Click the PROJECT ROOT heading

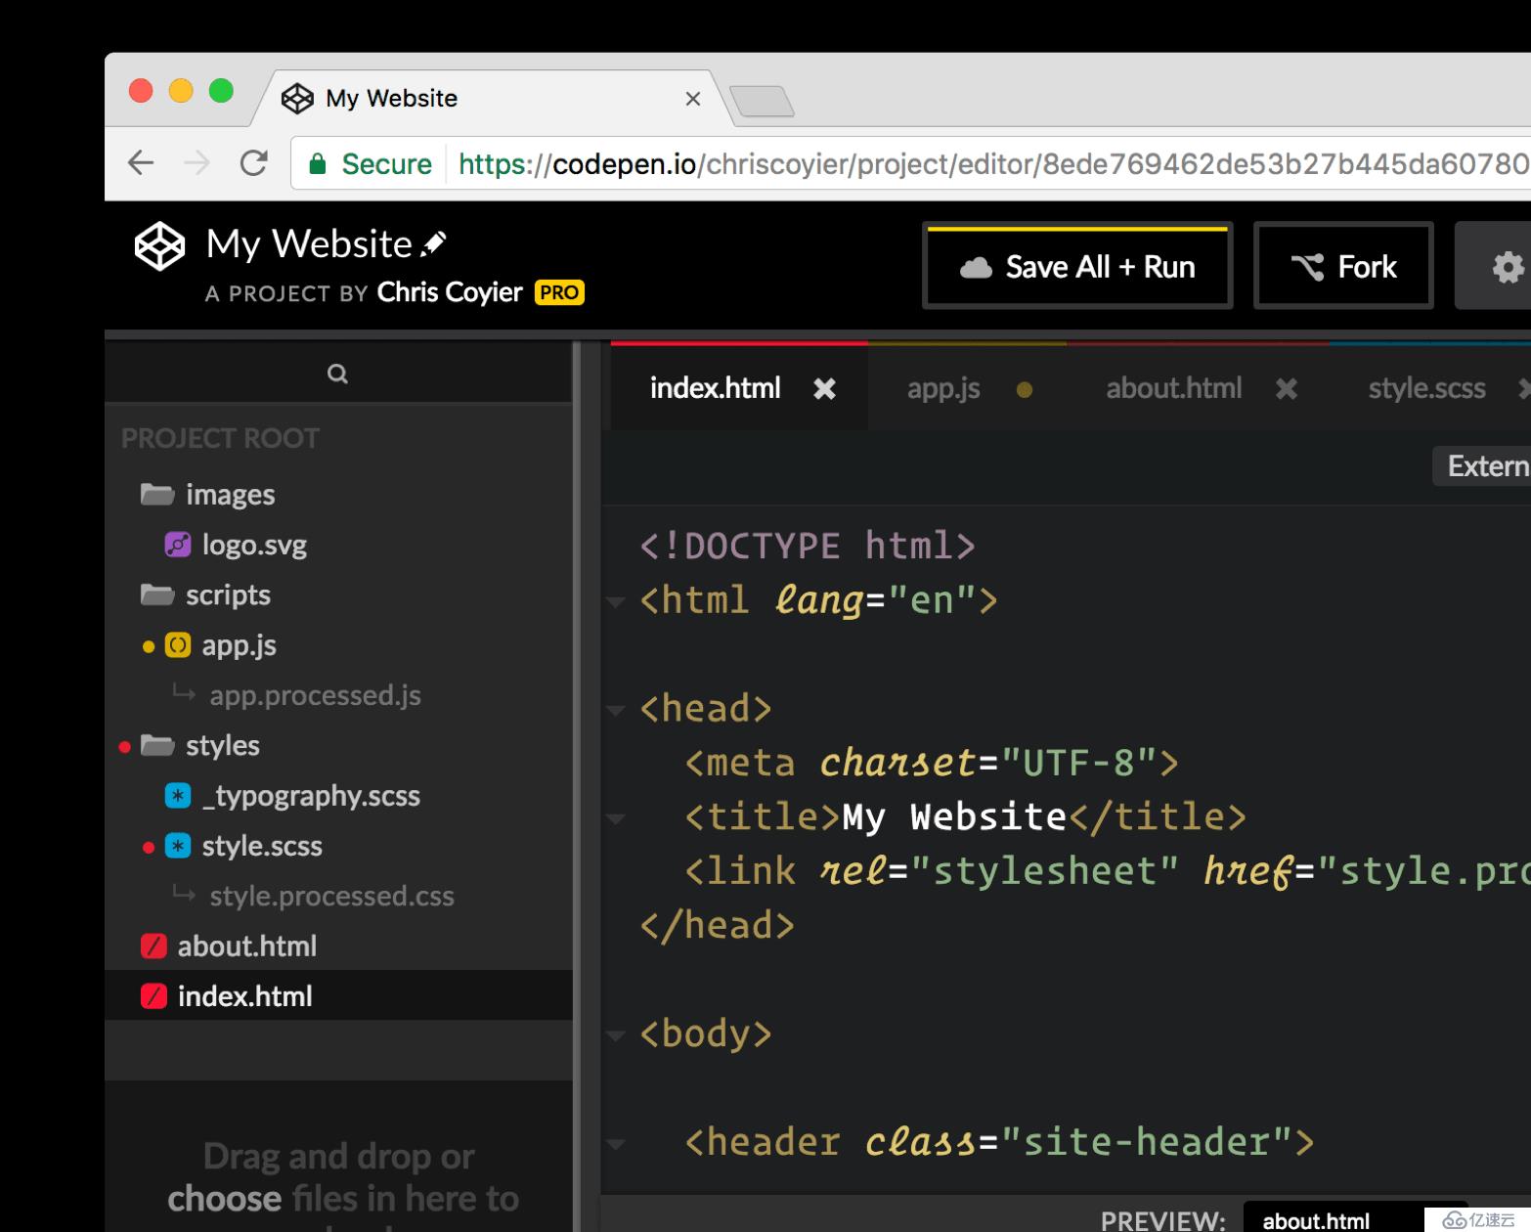point(220,438)
